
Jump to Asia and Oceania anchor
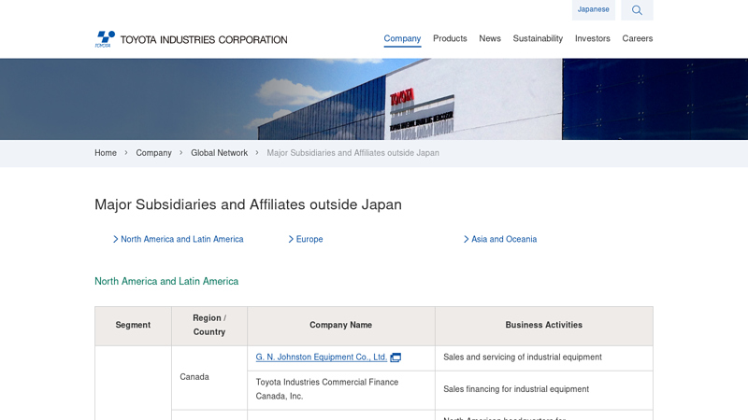tap(500, 239)
